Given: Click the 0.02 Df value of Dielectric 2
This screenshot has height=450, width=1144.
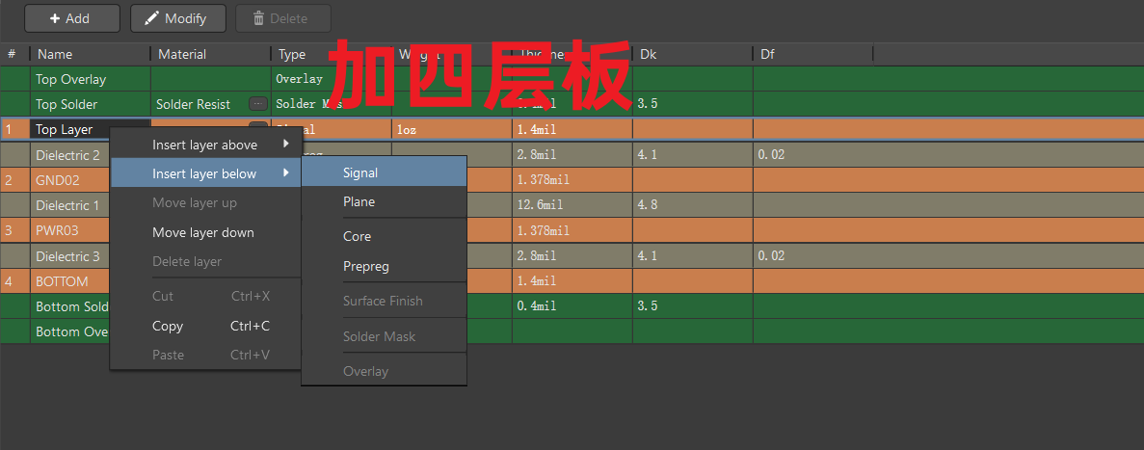Looking at the screenshot, I should (x=771, y=154).
